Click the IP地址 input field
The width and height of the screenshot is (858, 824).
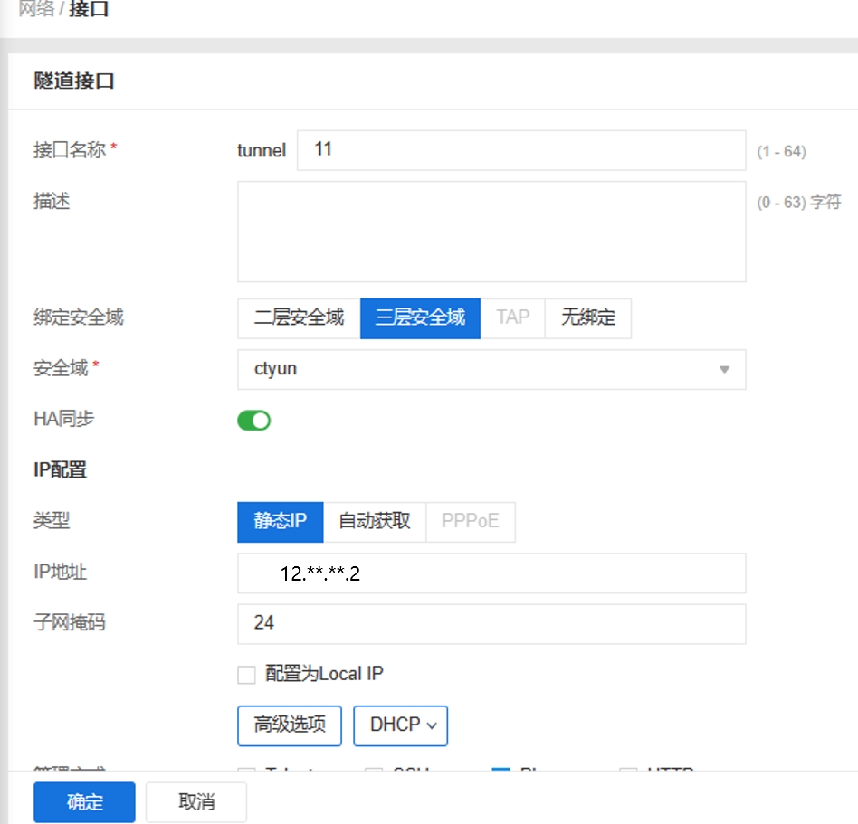(x=491, y=573)
